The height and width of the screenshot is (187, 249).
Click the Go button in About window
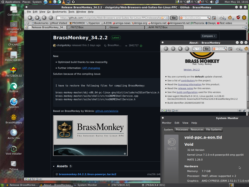click(207, 49)
